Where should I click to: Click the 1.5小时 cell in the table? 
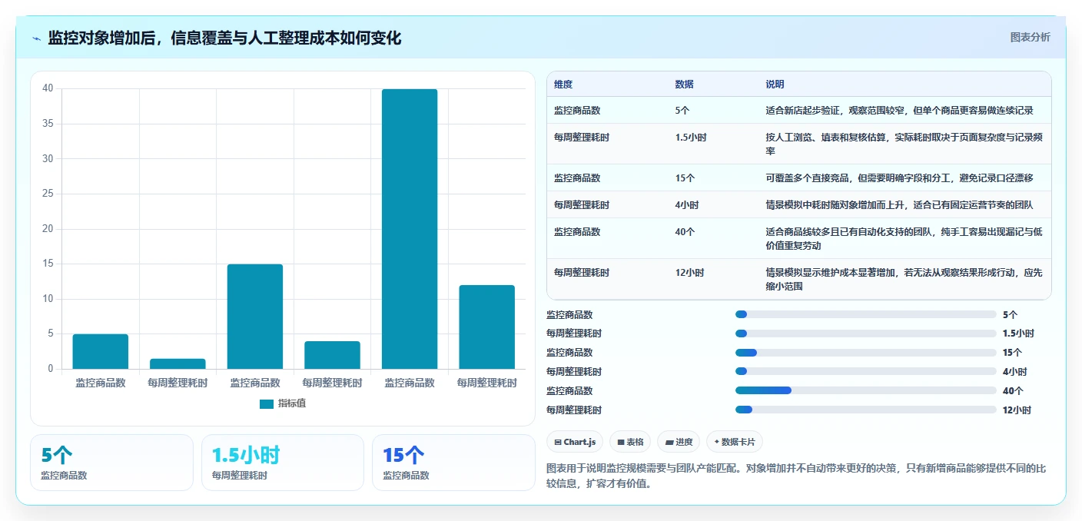click(691, 138)
